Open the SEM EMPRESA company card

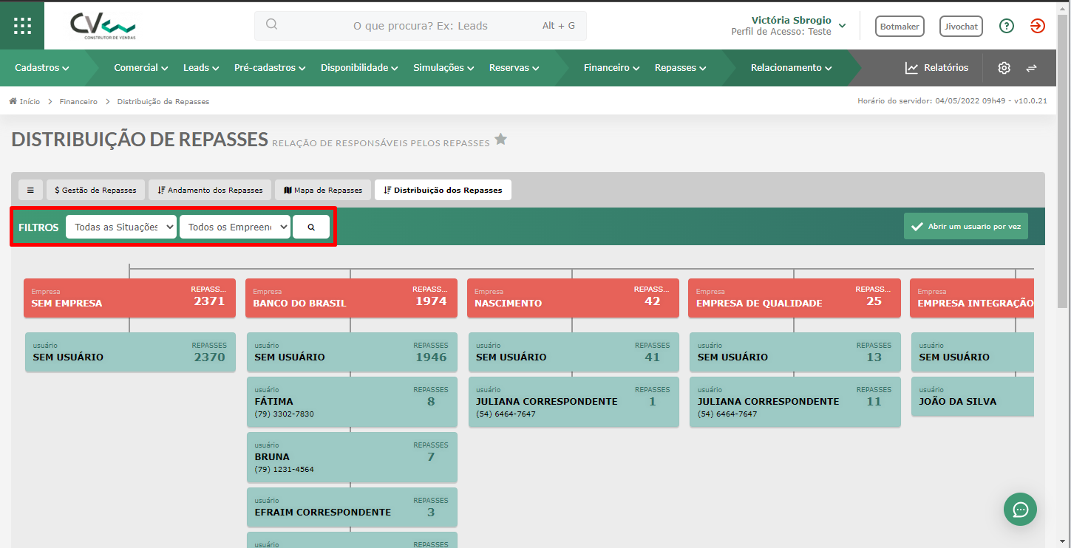[129, 298]
